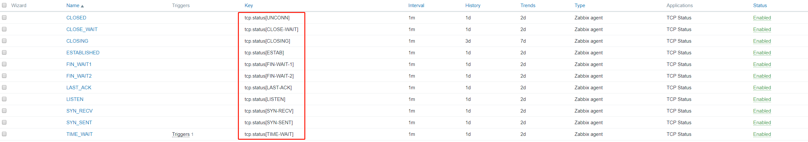Image resolution: width=808 pixels, height=142 pixels.
Task: Sort by the History column header
Action: [473, 5]
